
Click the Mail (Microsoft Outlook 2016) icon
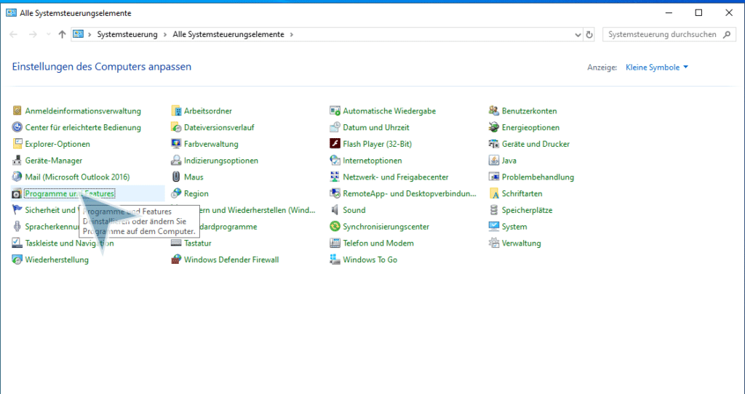(x=17, y=177)
